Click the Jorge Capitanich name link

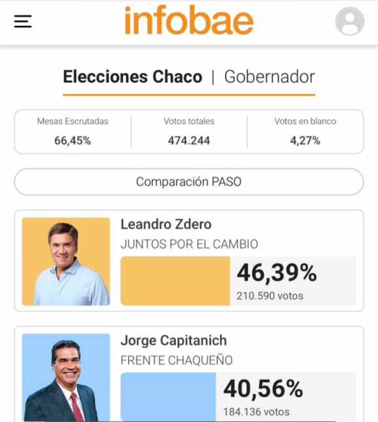(174, 340)
